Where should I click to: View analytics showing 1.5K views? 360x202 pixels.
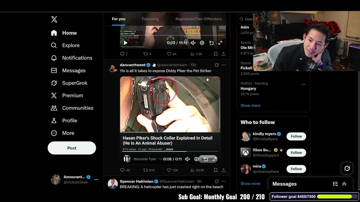point(196,54)
